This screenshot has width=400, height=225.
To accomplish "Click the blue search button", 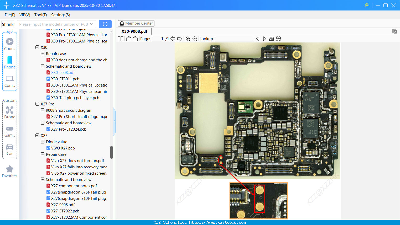I will click(x=105, y=24).
